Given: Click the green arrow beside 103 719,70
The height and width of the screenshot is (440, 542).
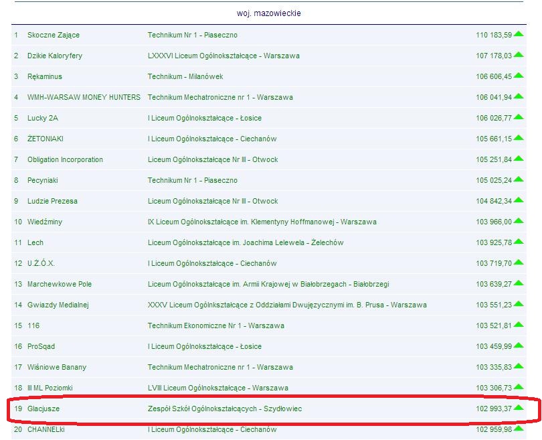Looking at the screenshot, I should (519, 263).
